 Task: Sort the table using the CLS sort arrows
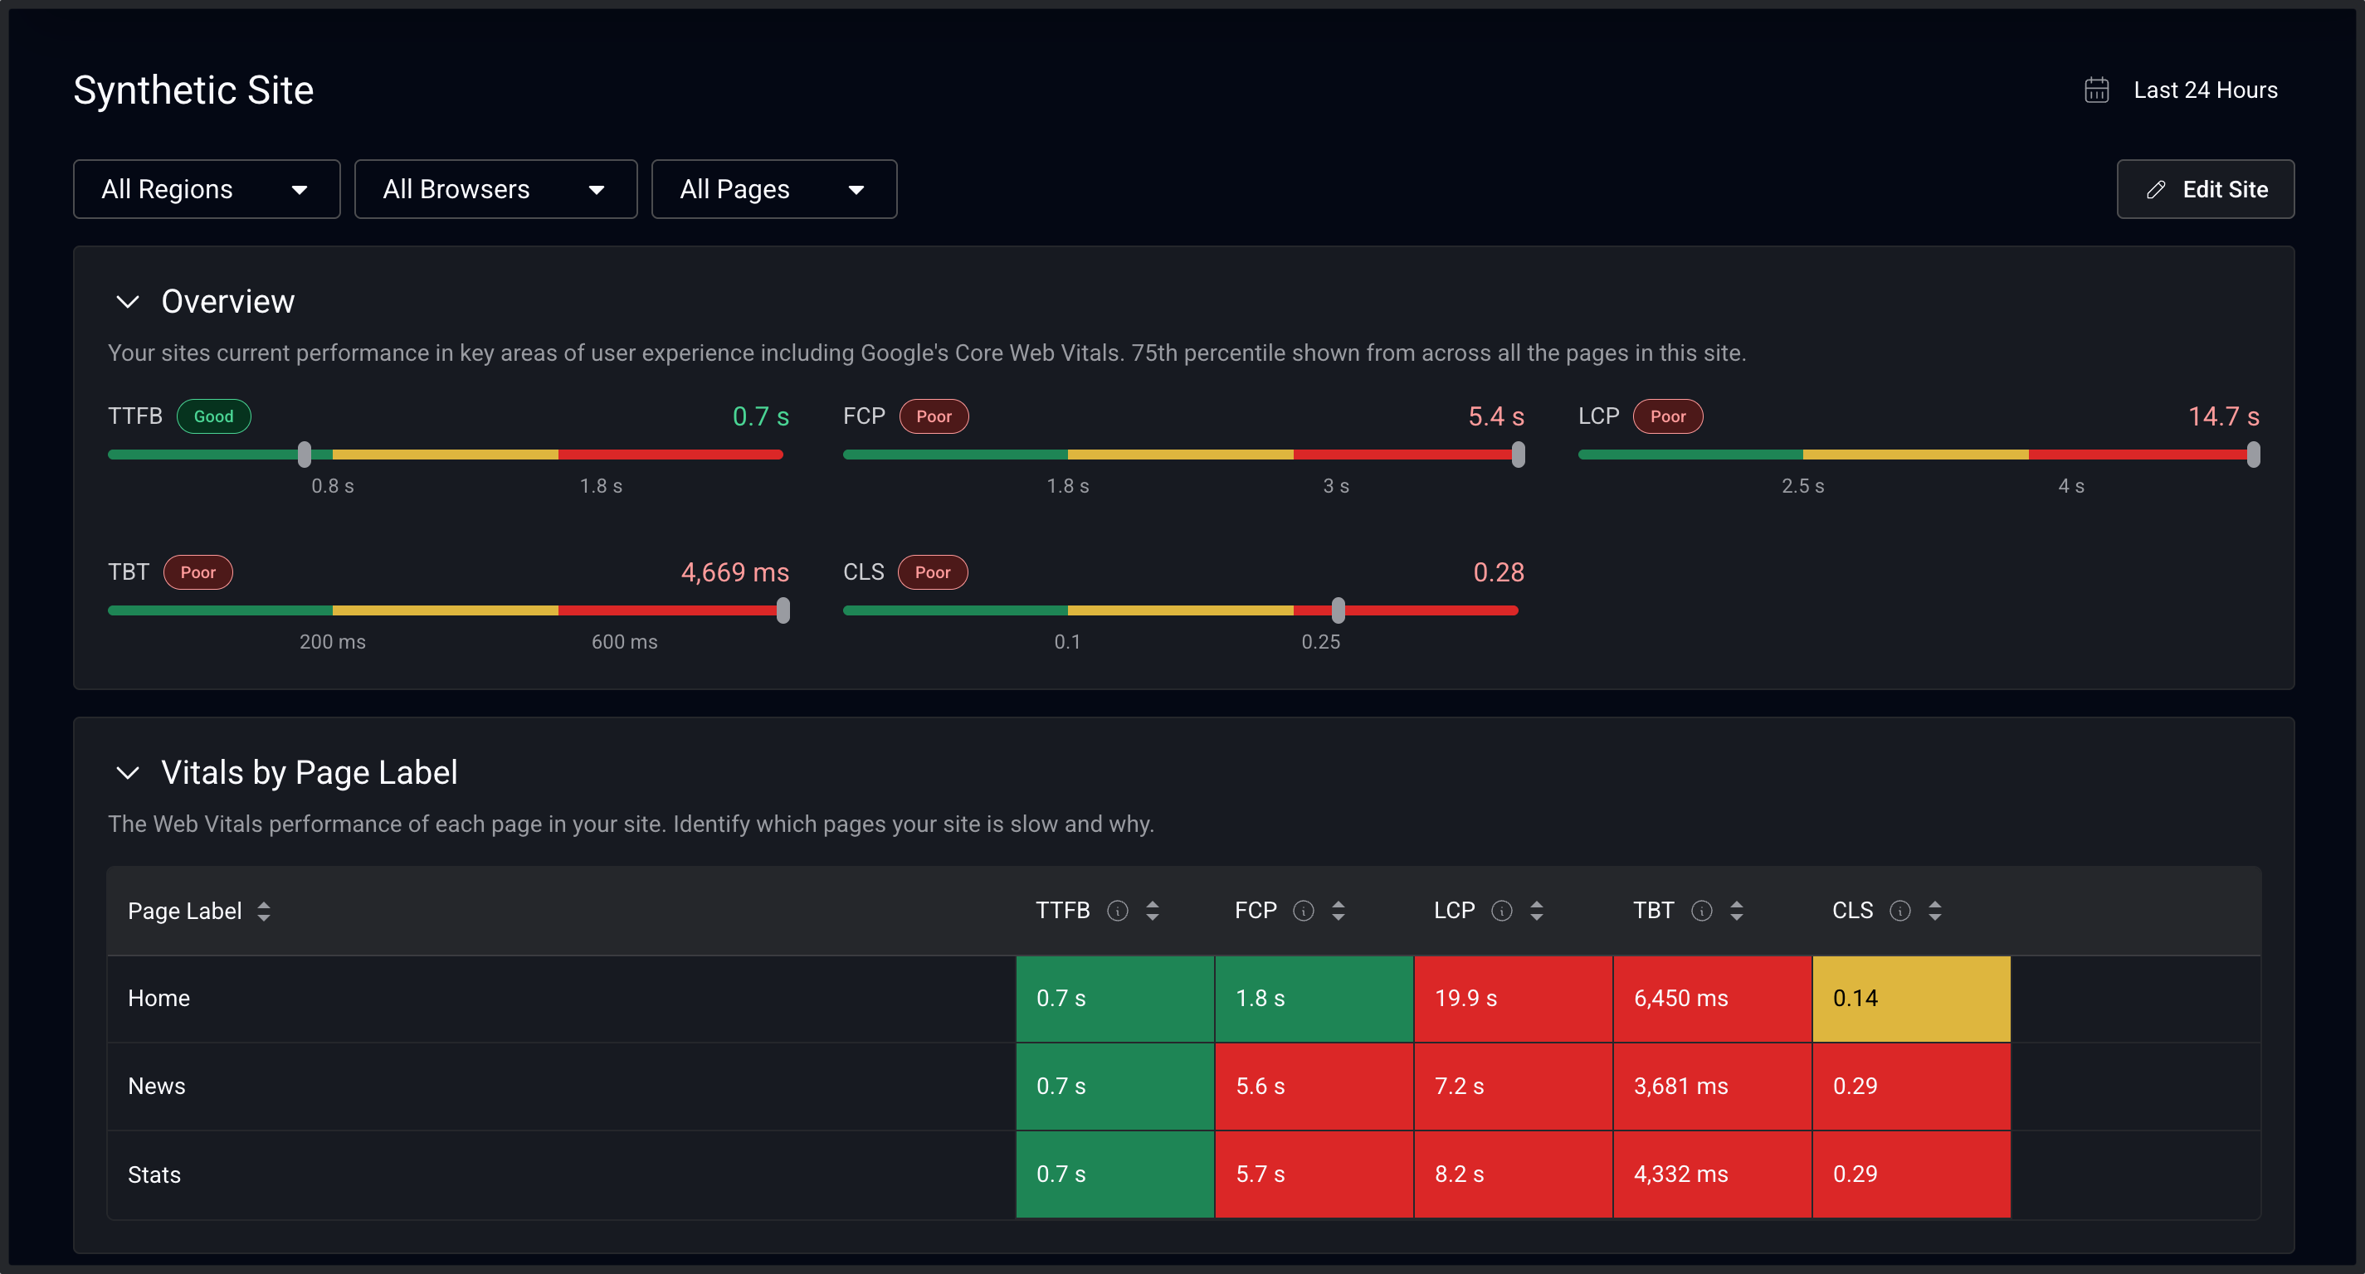pyautogui.click(x=1933, y=911)
